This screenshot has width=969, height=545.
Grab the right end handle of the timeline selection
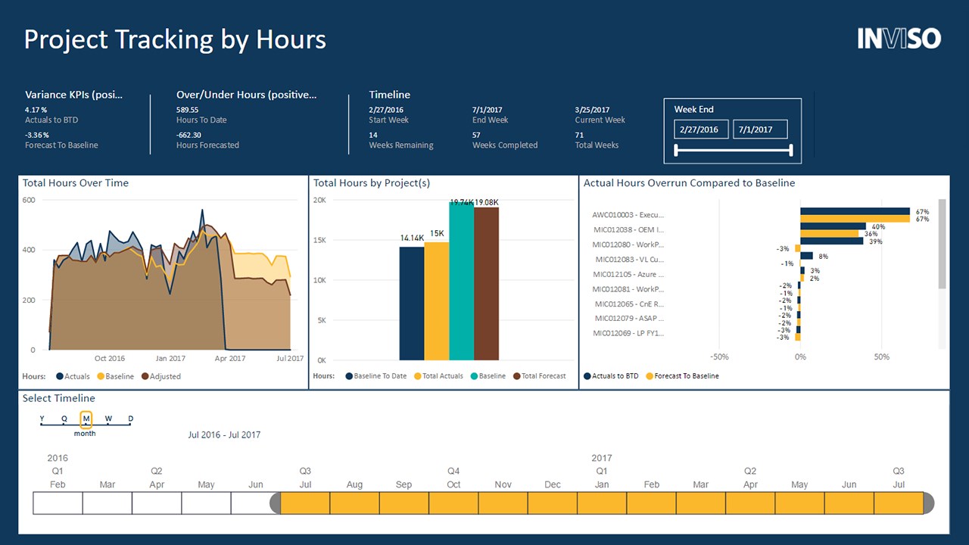point(929,503)
